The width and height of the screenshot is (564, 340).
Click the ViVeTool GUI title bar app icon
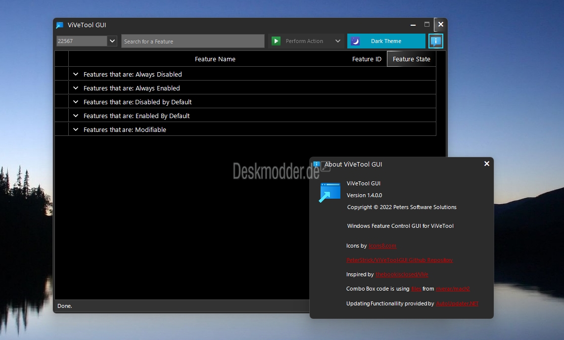(x=60, y=25)
